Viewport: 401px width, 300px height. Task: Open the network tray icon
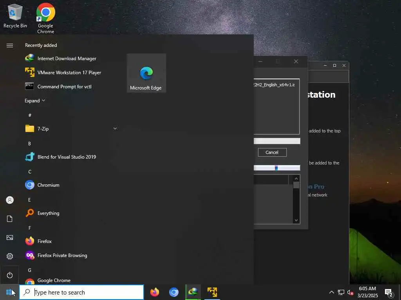(341, 292)
